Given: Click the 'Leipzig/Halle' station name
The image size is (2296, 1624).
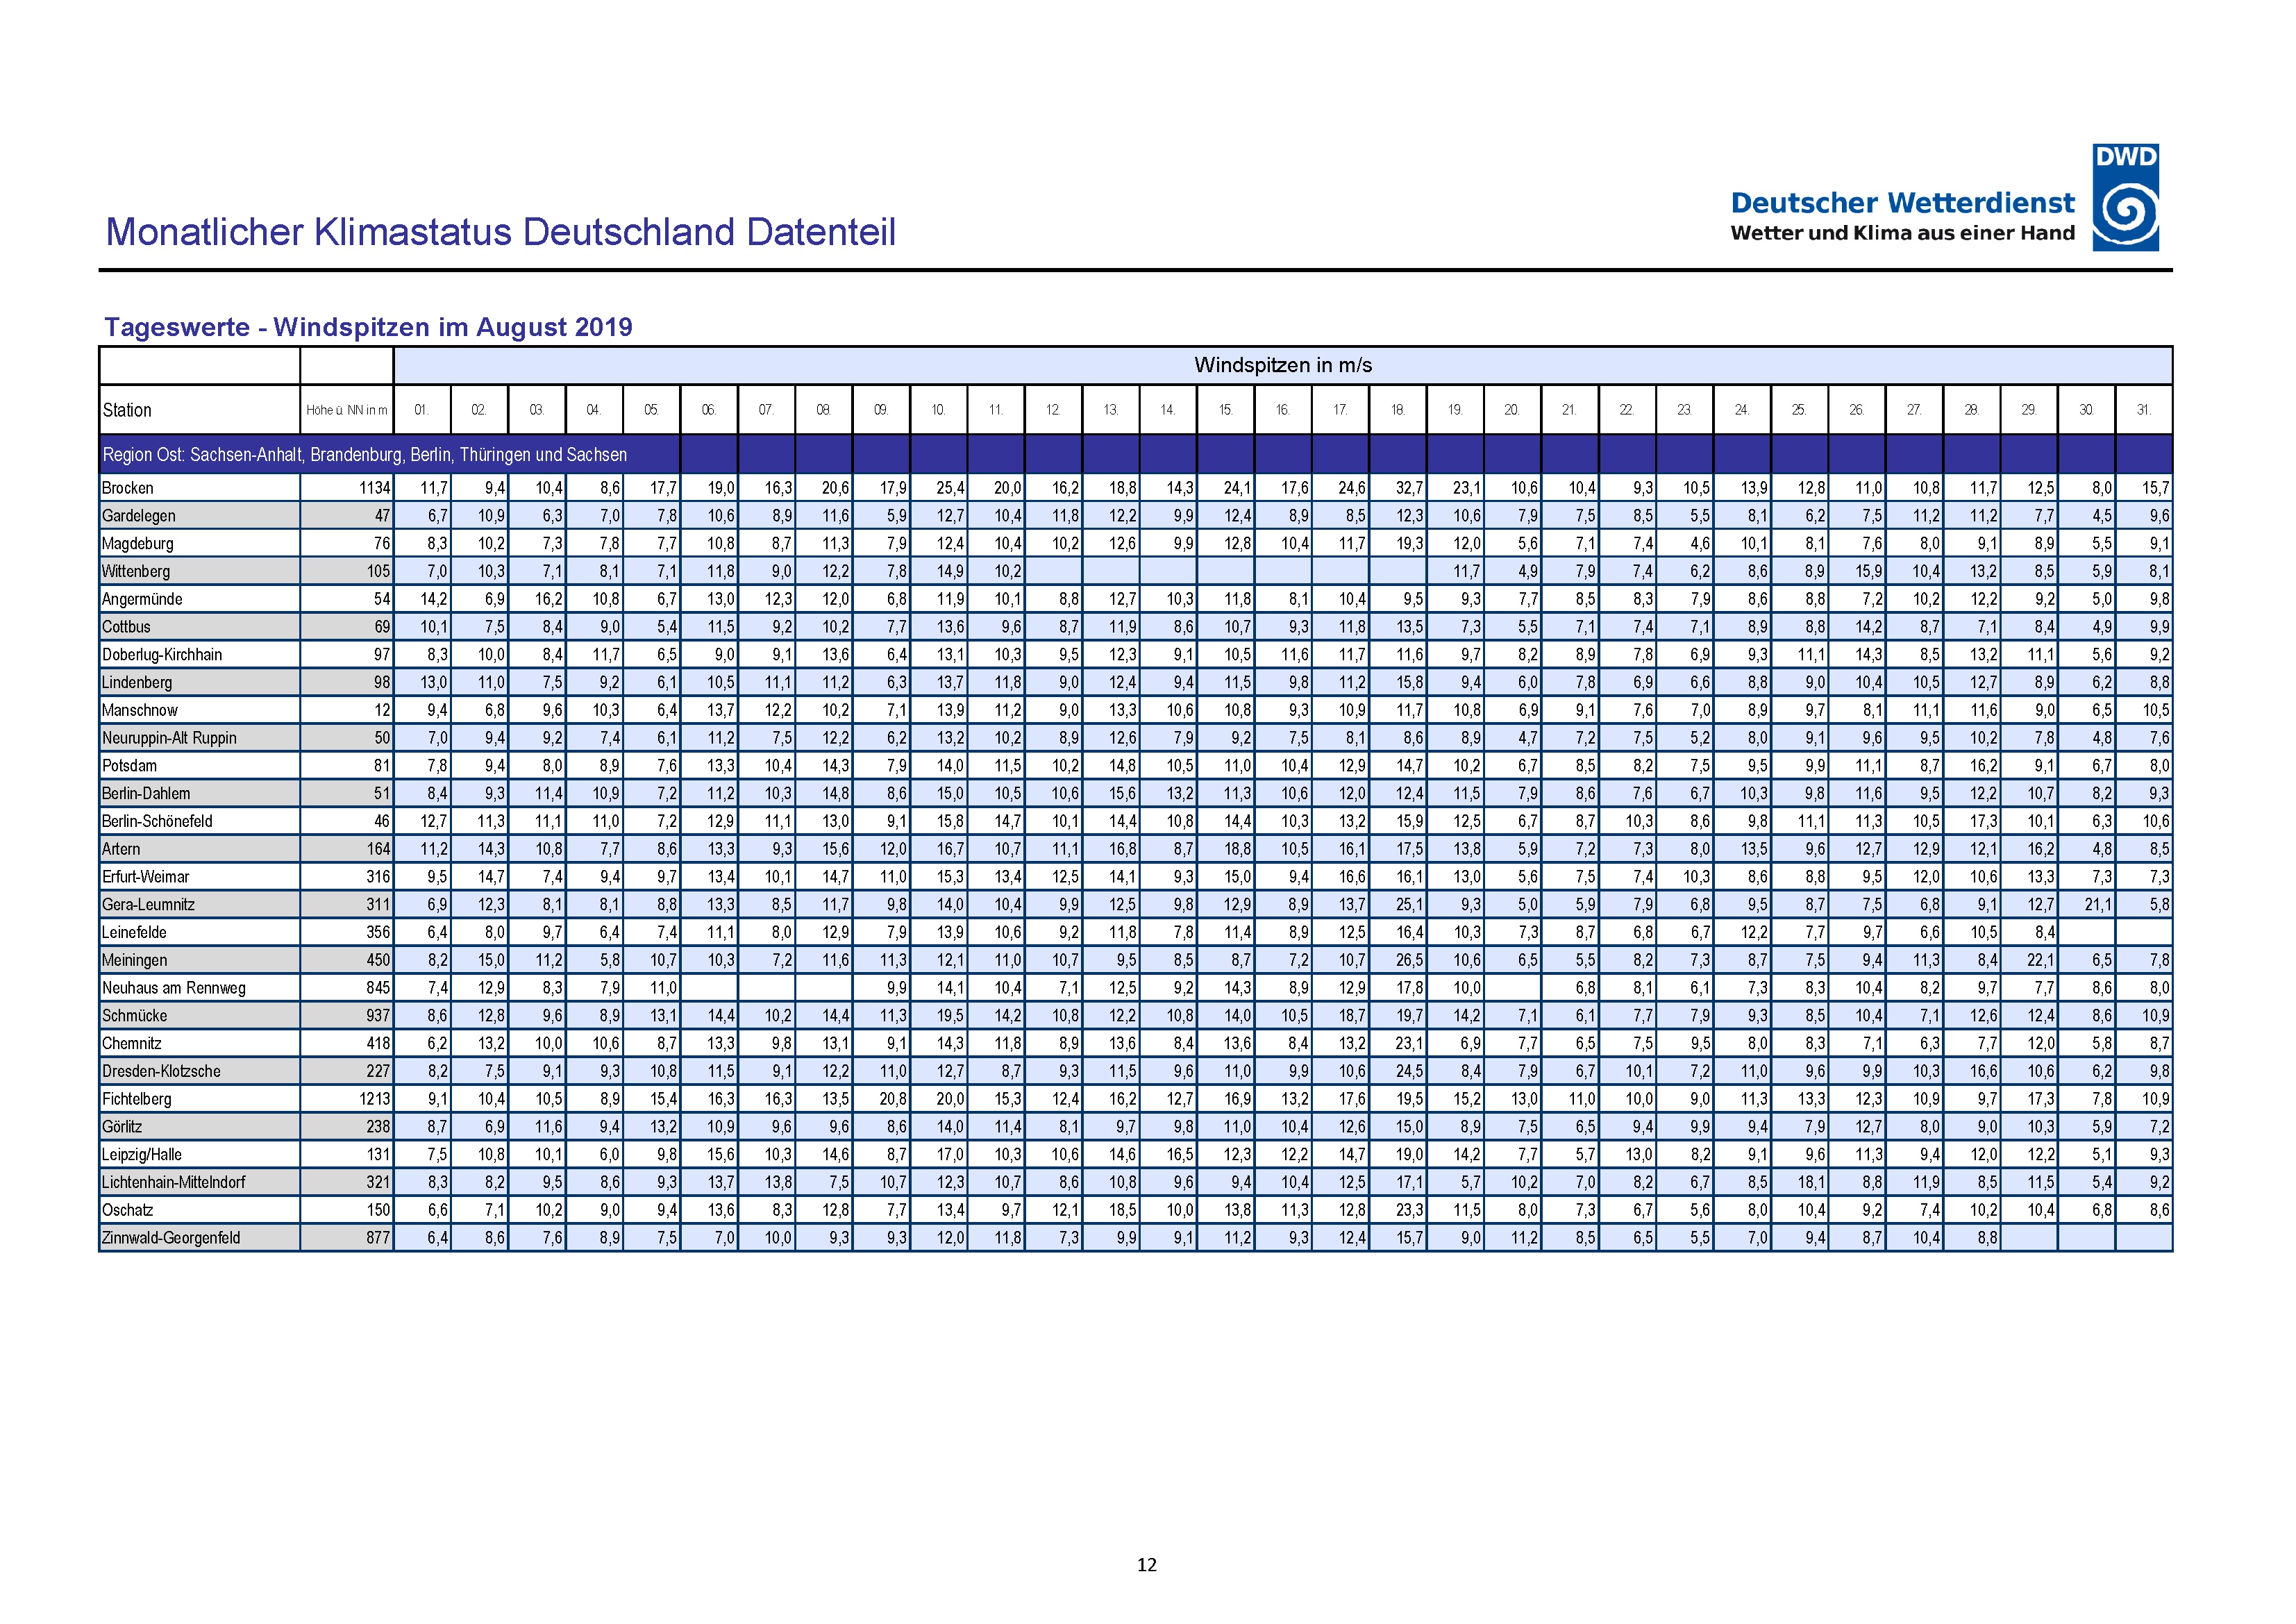Looking at the screenshot, I should click(x=142, y=1154).
